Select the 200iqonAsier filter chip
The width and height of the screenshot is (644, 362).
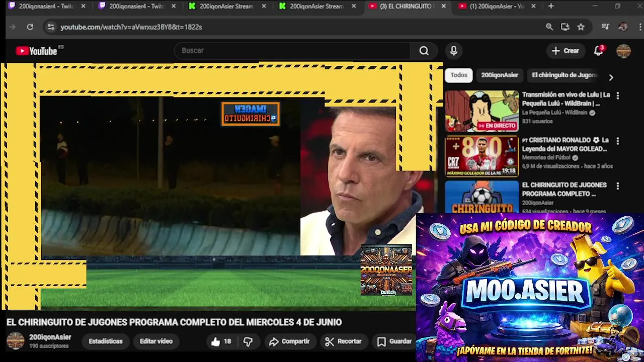[x=500, y=75]
